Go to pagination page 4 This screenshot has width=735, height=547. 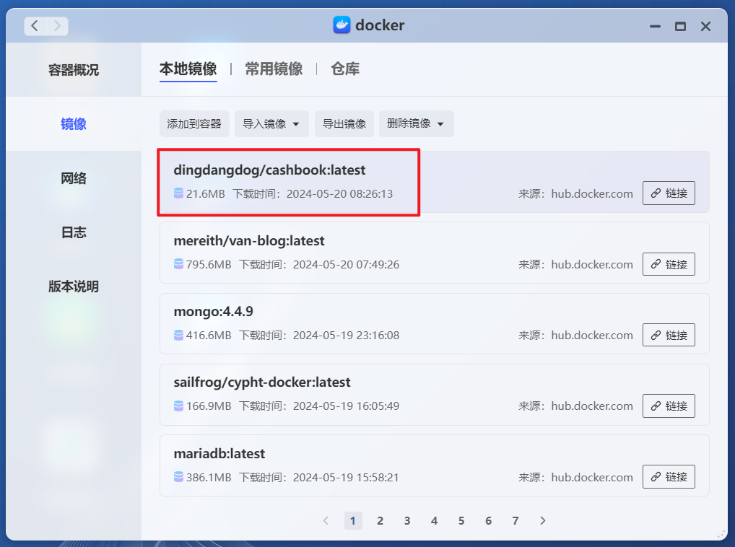pyautogui.click(x=435, y=521)
